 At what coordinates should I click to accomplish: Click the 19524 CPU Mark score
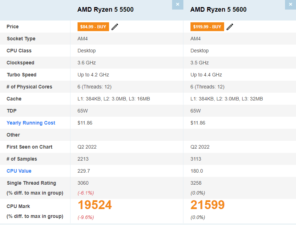point(95,205)
